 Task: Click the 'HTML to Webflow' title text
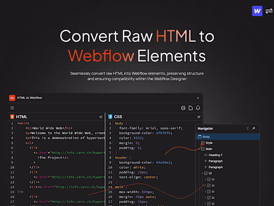[29, 98]
